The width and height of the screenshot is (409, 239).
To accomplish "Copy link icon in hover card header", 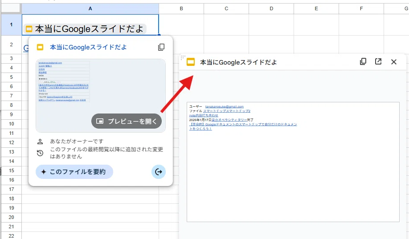I will pyautogui.click(x=161, y=47).
